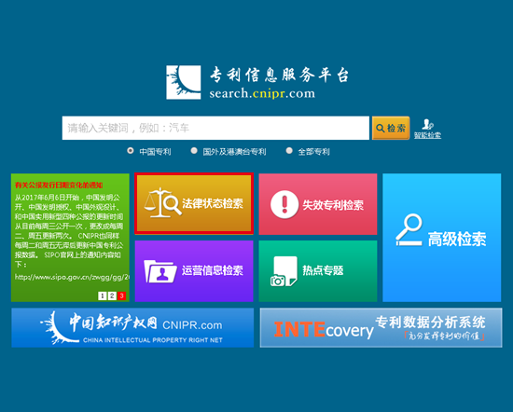Switch to notice page 2
Image resolution: width=513 pixels, height=412 pixels.
point(112,295)
